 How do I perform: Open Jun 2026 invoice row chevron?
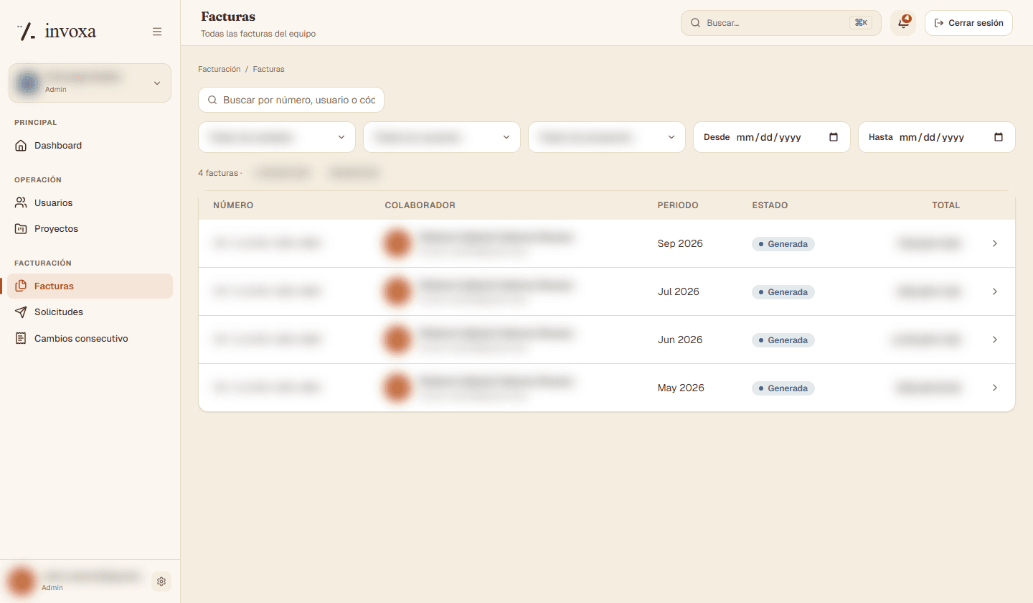point(995,340)
